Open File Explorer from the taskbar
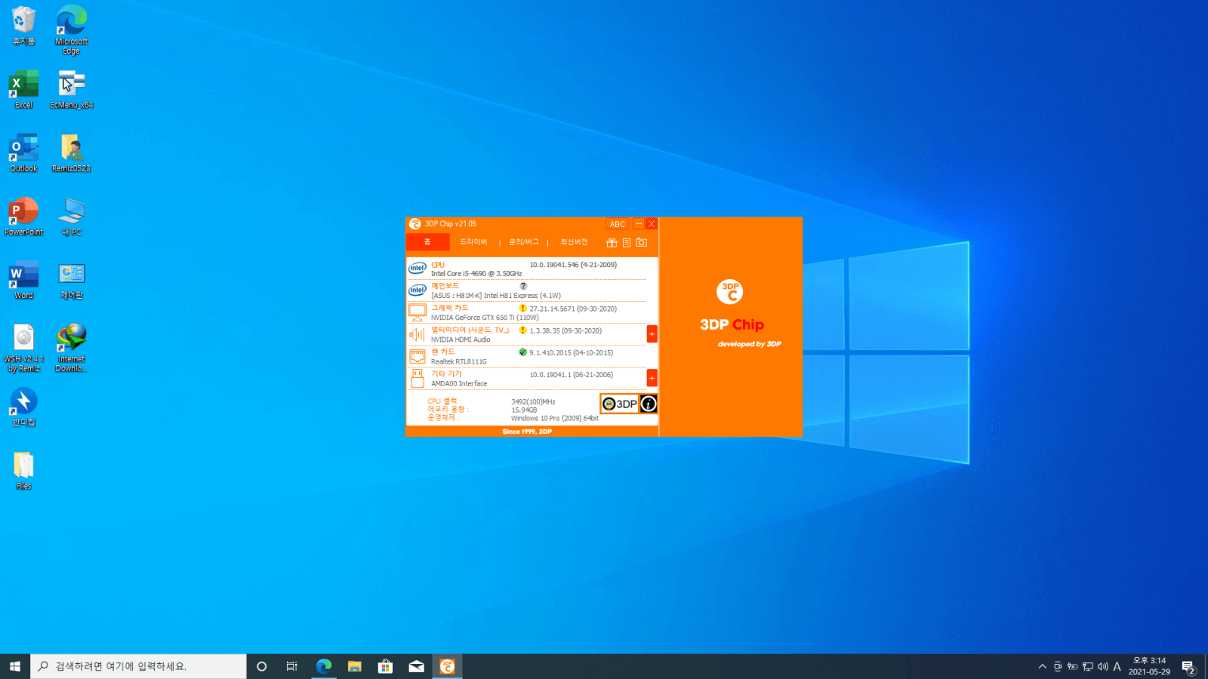This screenshot has width=1208, height=679. [x=354, y=666]
